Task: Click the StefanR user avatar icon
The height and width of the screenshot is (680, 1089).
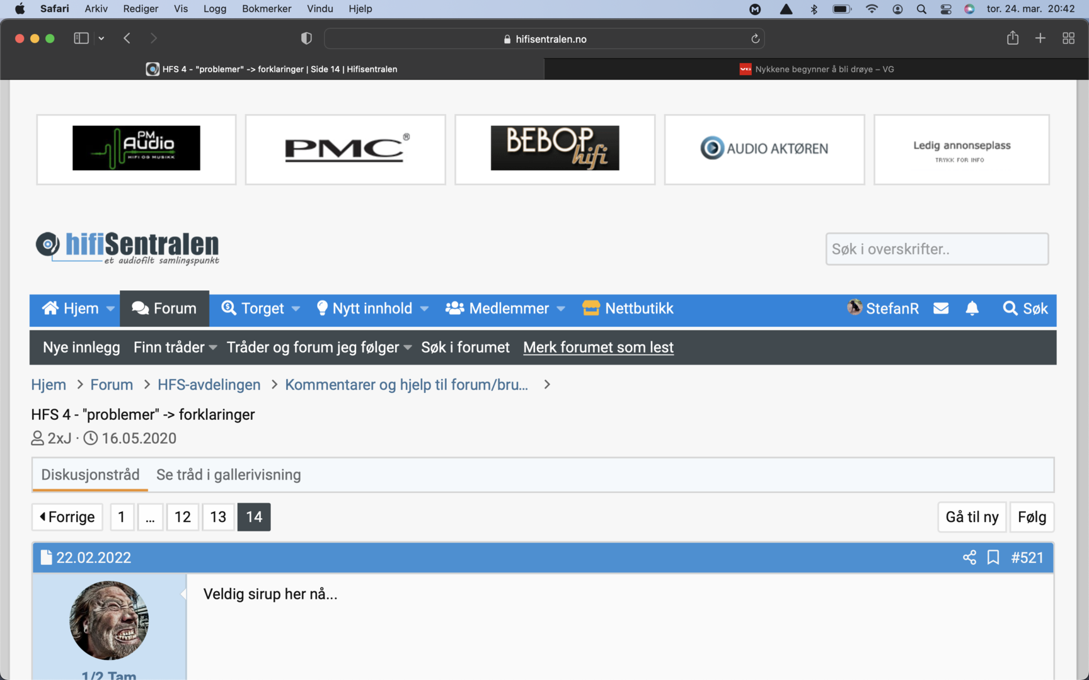Action: [x=855, y=307]
